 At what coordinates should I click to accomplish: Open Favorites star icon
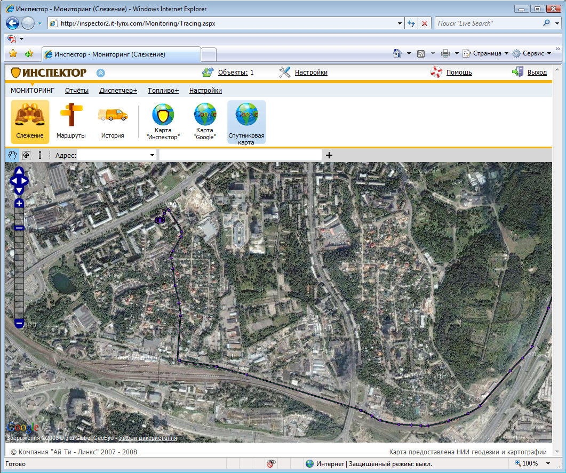[13, 54]
